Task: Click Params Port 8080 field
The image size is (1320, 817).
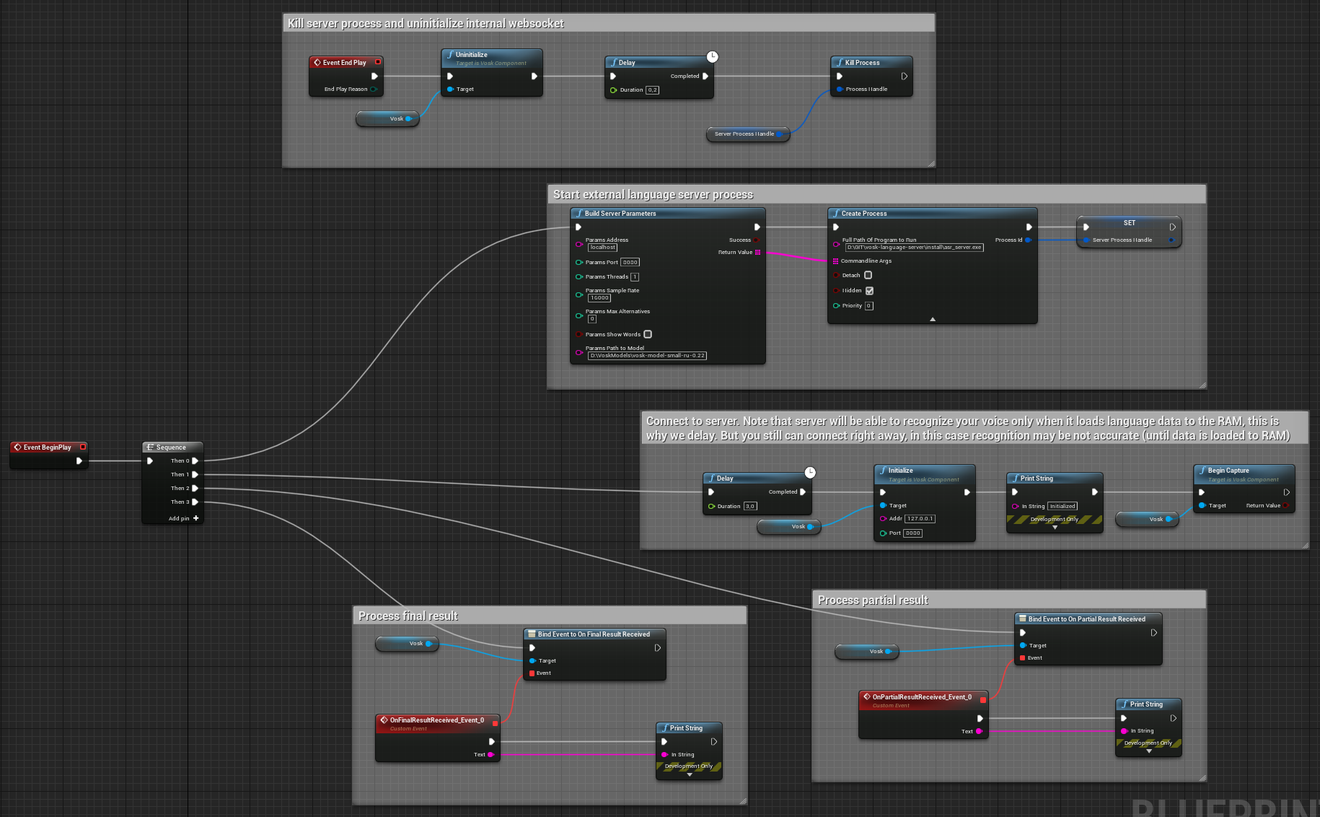Action: (630, 263)
